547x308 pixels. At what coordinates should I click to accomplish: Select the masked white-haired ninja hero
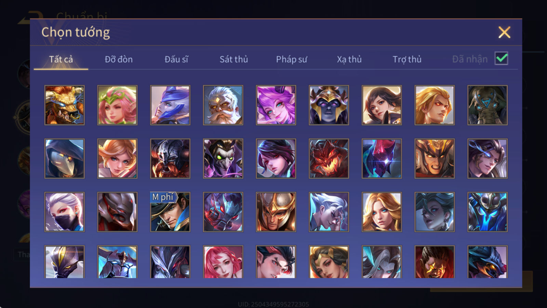tap(64, 212)
